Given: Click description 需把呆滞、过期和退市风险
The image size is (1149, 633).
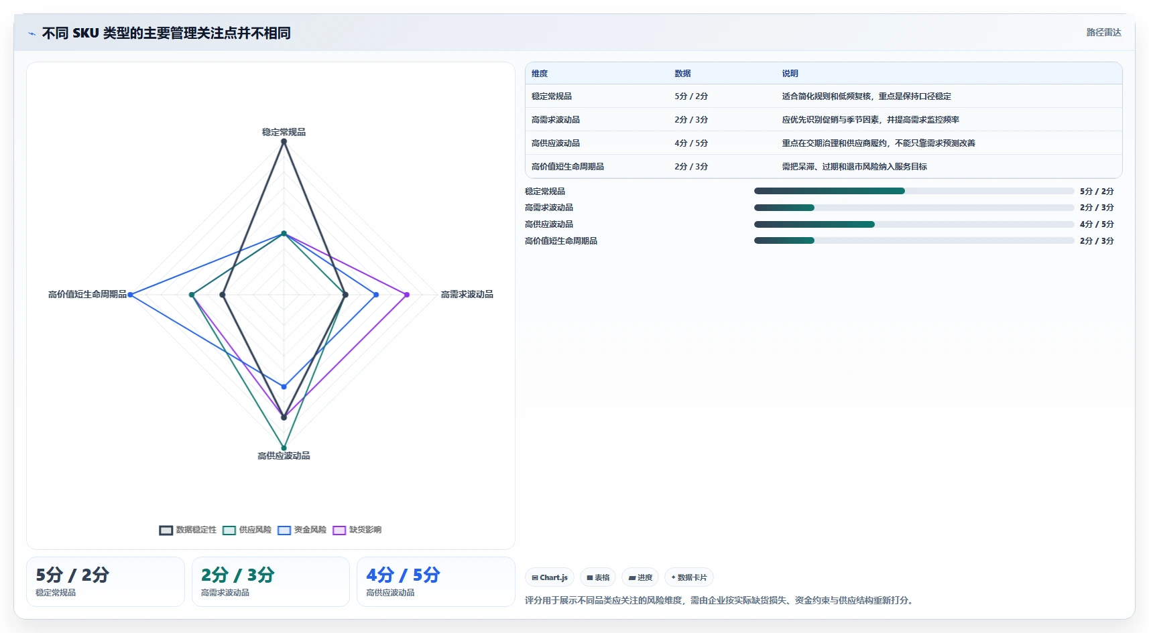Looking at the screenshot, I should coord(854,167).
